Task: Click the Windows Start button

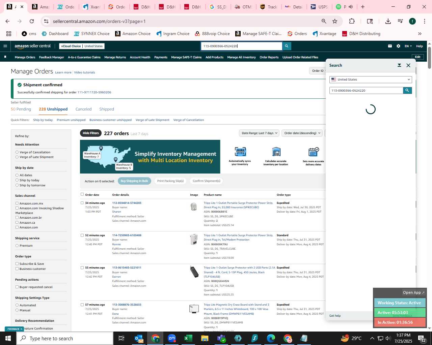Action: click(x=8, y=338)
